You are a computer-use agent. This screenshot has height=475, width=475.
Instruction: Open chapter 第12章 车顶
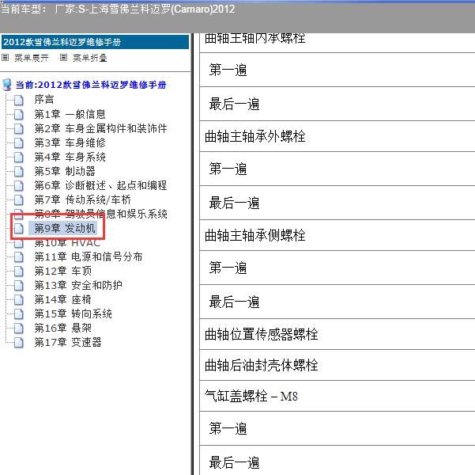click(x=62, y=271)
